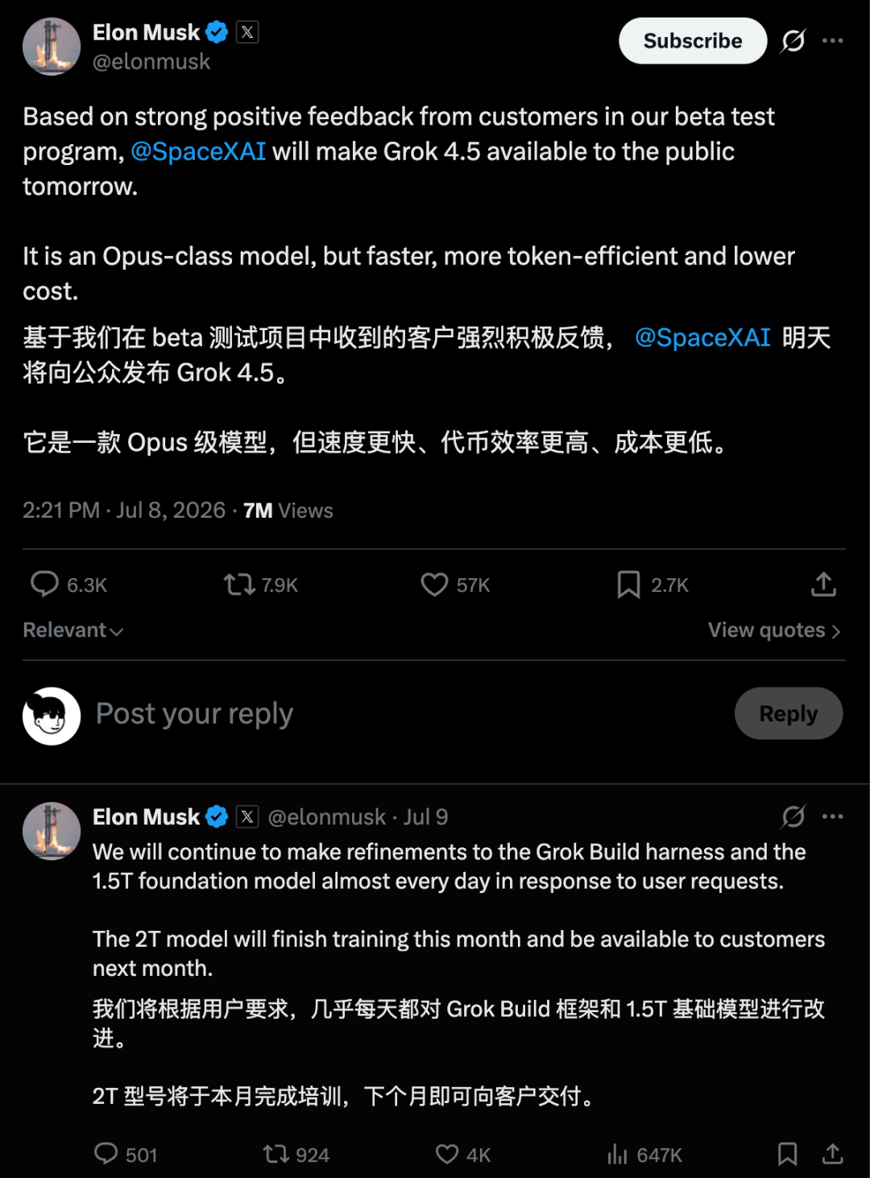Open View quotes link

pyautogui.click(x=774, y=630)
